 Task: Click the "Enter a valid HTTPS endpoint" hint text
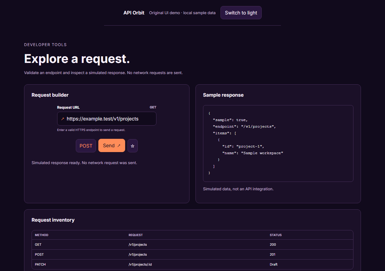(91, 130)
